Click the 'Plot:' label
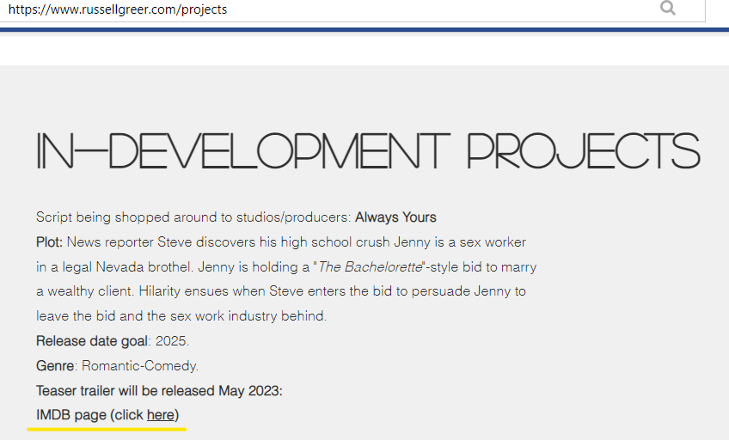This screenshot has height=440, width=729. point(49,242)
